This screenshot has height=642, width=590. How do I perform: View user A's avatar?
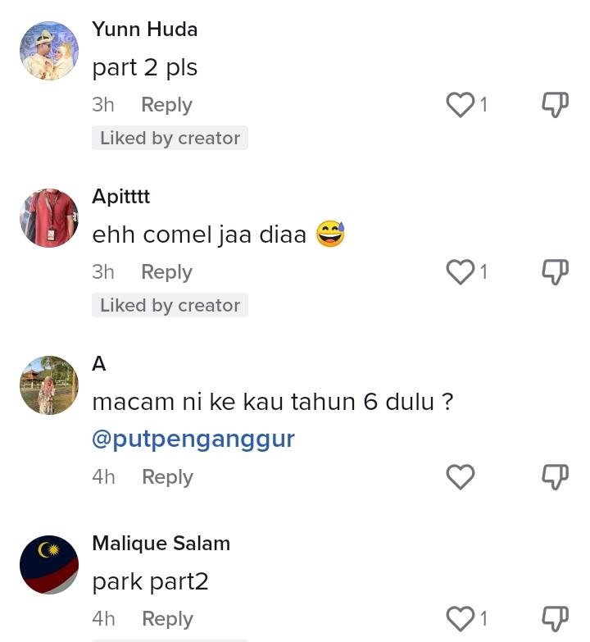pyautogui.click(x=49, y=385)
